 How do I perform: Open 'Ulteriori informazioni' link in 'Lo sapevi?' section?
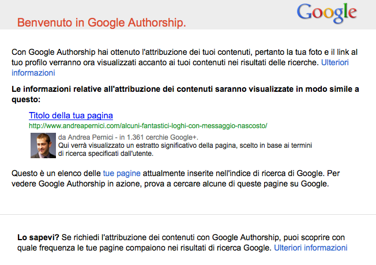click(310, 248)
